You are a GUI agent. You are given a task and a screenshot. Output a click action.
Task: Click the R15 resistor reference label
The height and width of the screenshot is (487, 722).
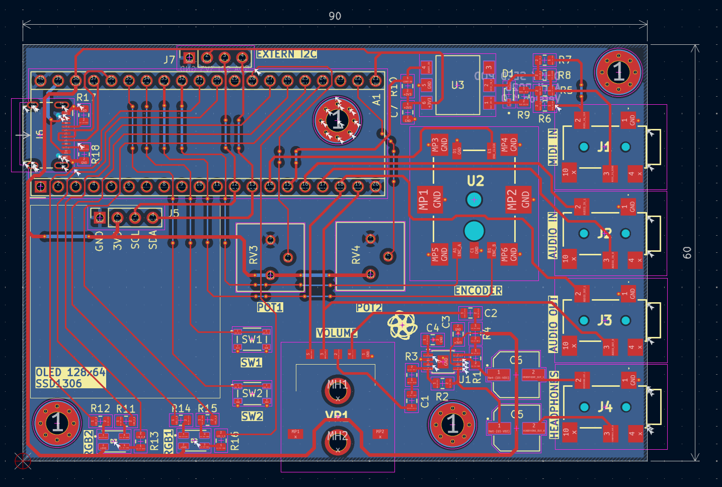point(207,408)
